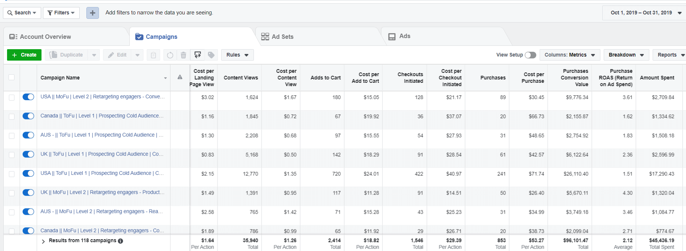Click the plus icon to add a filter
The width and height of the screenshot is (686, 251).
[92, 13]
